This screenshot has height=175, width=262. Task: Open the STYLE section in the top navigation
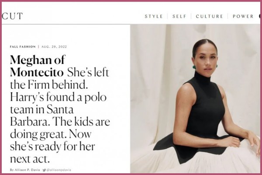pos(154,17)
